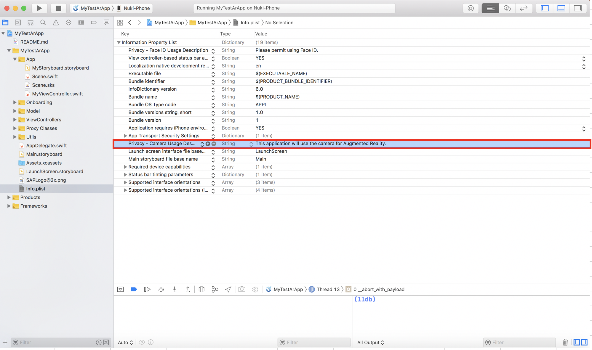Click the Simulate Location arrow icon
Image resolution: width=592 pixels, height=350 pixels.
click(228, 289)
